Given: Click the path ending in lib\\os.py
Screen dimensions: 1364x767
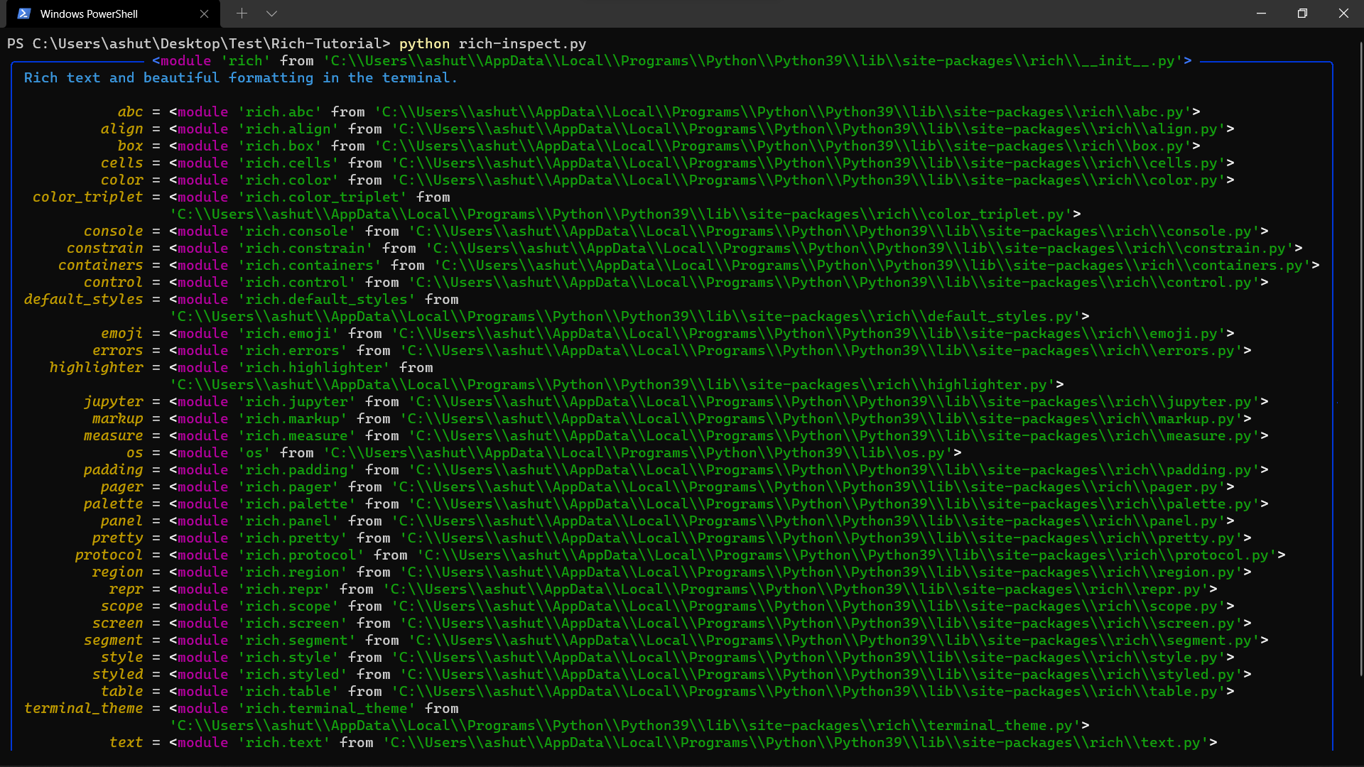Looking at the screenshot, I should [x=638, y=453].
